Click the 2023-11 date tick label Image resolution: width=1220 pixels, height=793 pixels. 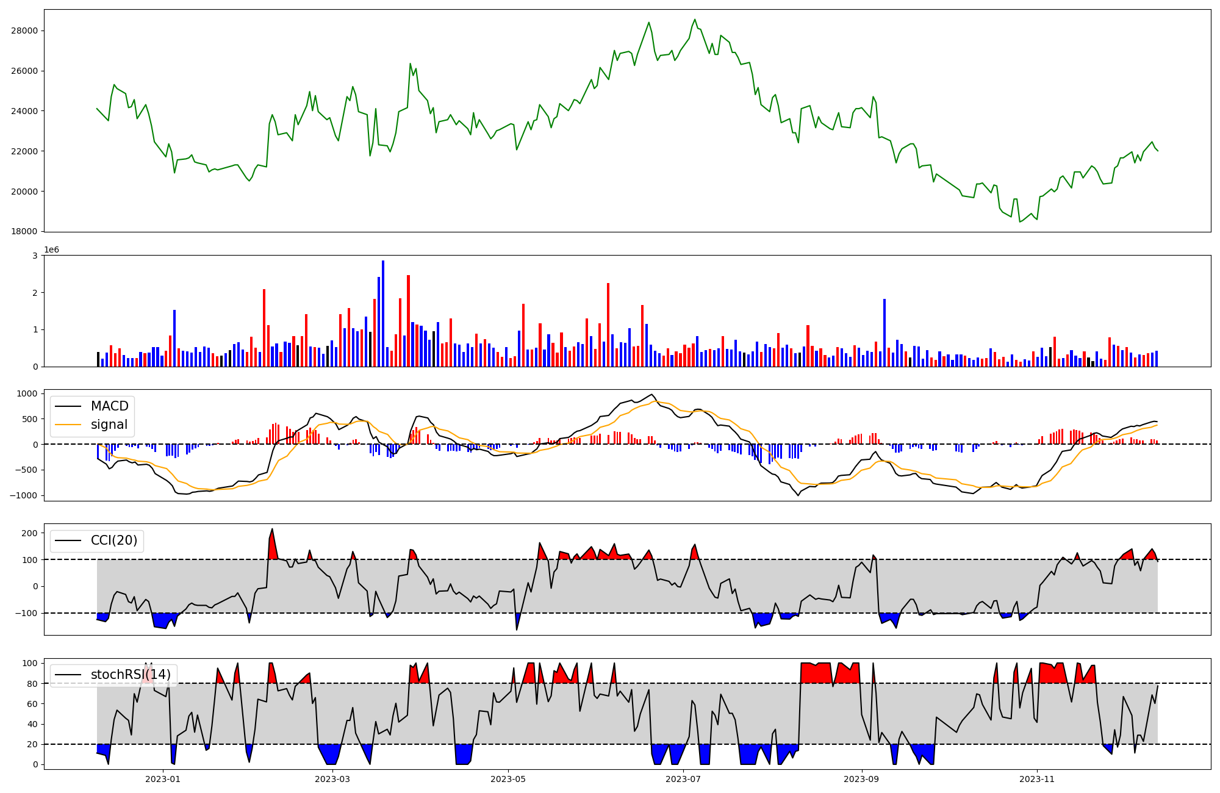pyautogui.click(x=1037, y=779)
